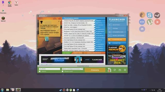Click the username input field

tap(49, 69)
